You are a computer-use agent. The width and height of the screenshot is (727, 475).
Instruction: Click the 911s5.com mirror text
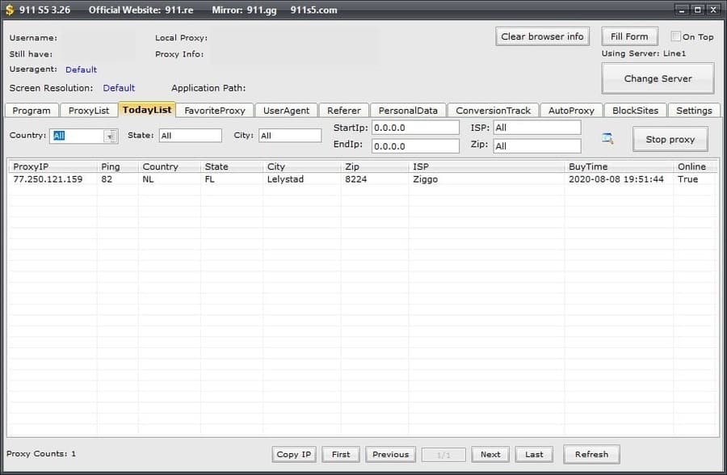314,10
